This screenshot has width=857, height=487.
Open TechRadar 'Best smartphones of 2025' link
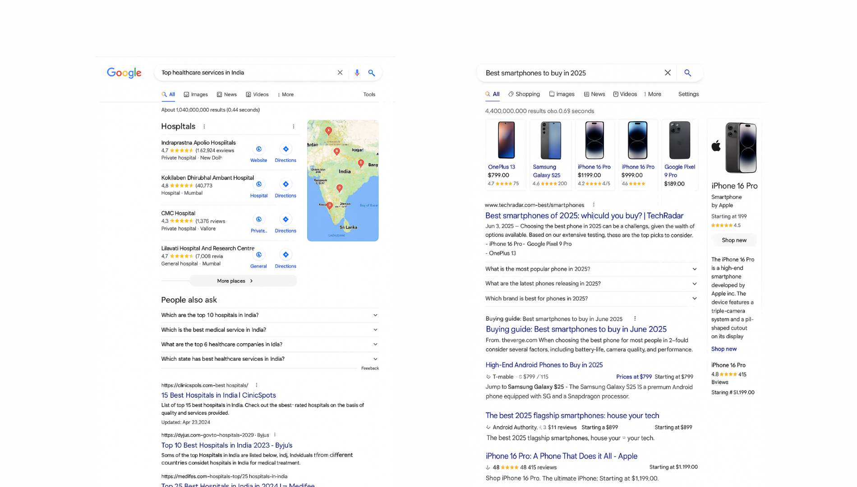pos(584,216)
